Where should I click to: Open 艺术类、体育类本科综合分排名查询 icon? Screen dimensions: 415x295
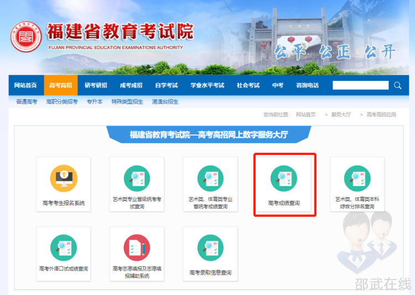click(357, 178)
